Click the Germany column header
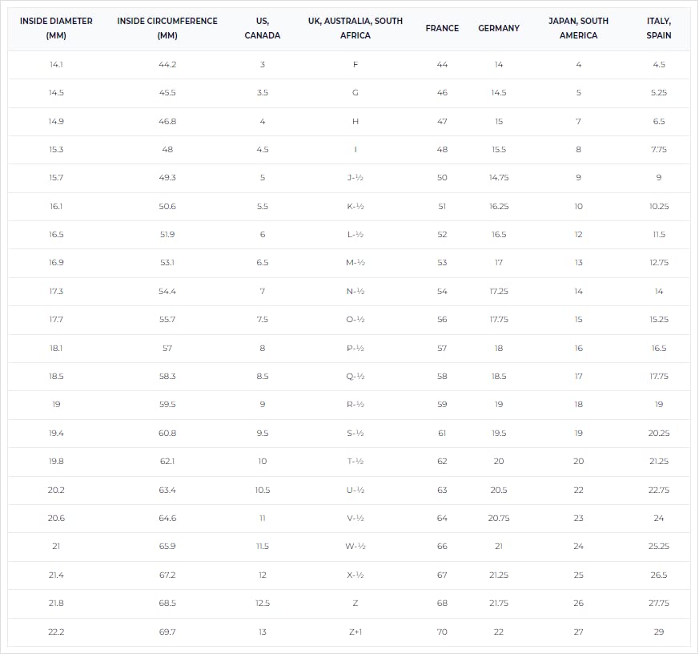Image resolution: width=699 pixels, height=654 pixels. [499, 28]
